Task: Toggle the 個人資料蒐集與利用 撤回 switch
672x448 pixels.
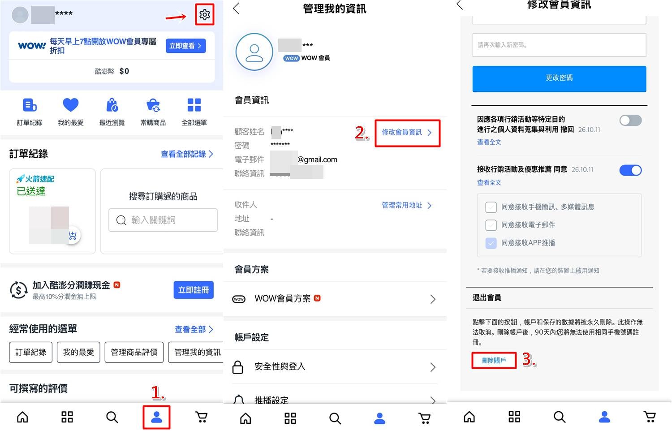Action: click(x=630, y=120)
